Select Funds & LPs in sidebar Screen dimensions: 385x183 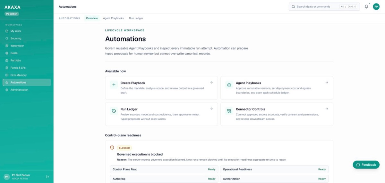(27, 68)
